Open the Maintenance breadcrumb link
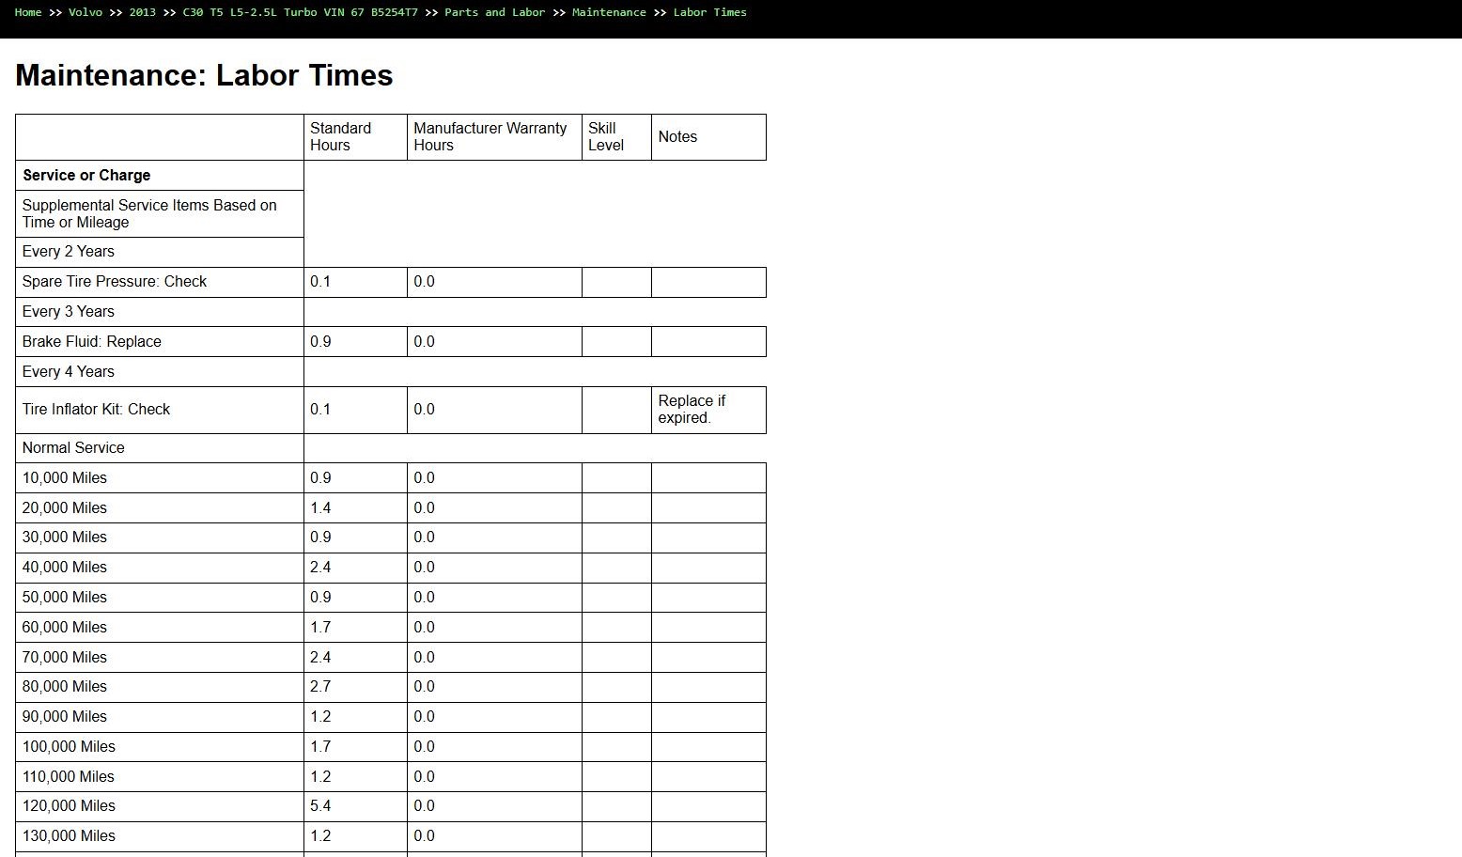 point(609,12)
